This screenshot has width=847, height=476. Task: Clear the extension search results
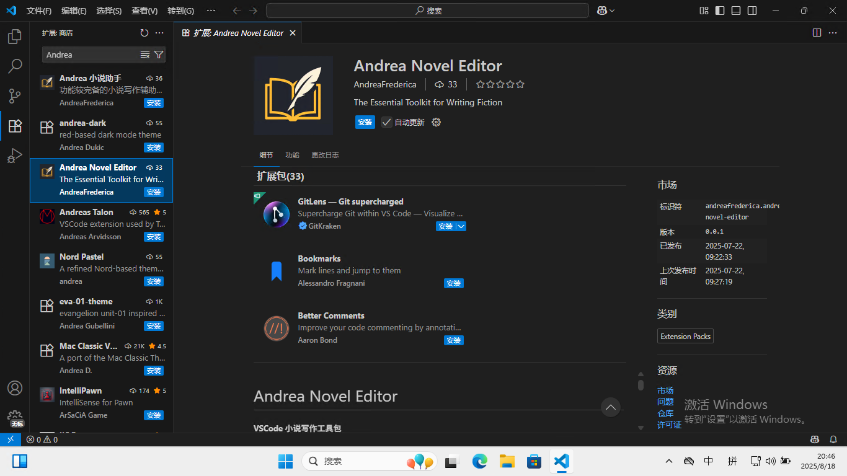145,55
